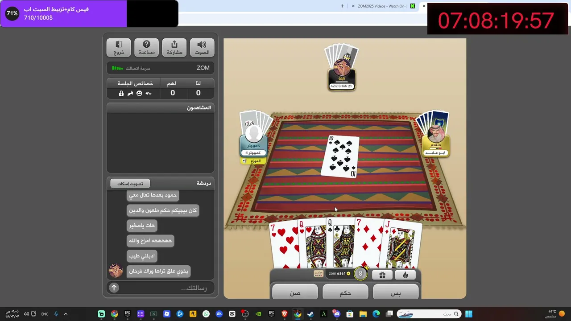
Task: Open Brave browser from the taskbar
Action: [x=284, y=314]
